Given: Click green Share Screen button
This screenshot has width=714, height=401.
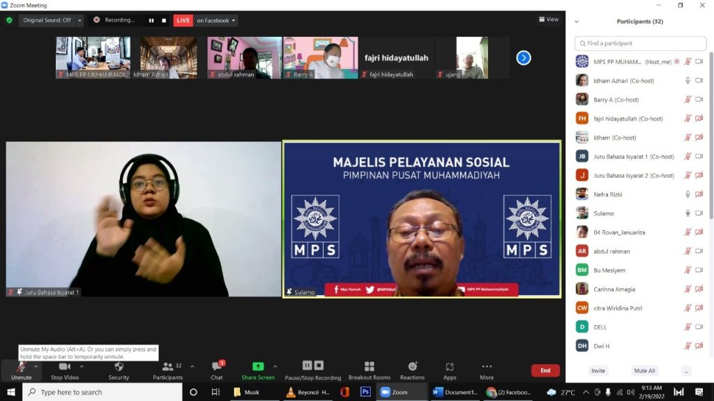Looking at the screenshot, I should tap(258, 370).
